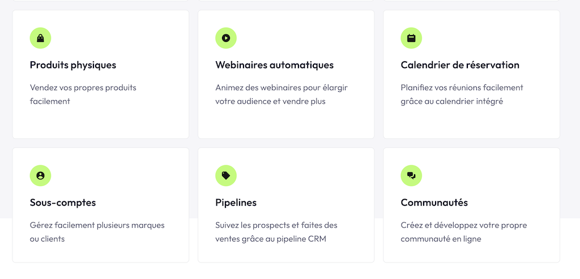This screenshot has height=279, width=580.
Task: Select the Pipelines heading
Action: point(236,203)
